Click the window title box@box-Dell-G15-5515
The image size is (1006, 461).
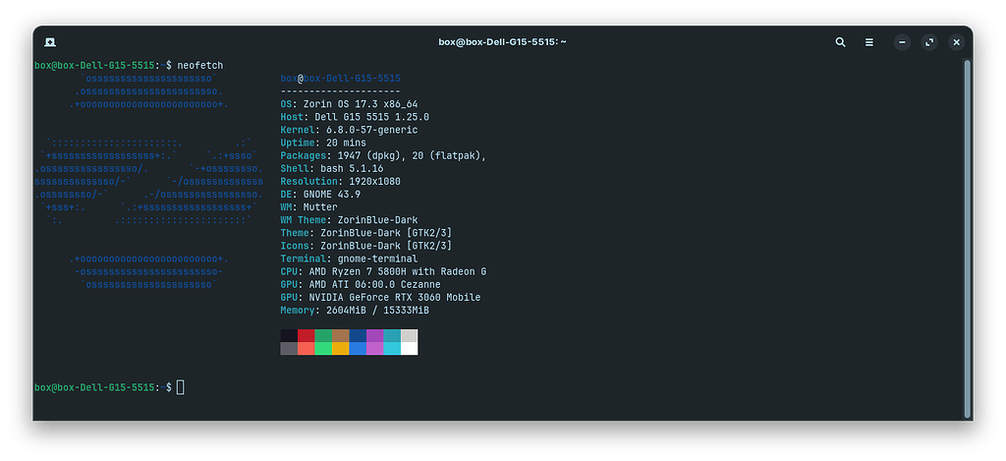point(502,42)
